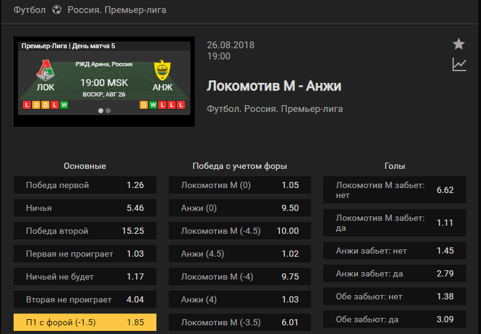This screenshot has width=481, height=334.
Task: Click 19:00 MSK kickoff time in widget
Action: point(104,83)
